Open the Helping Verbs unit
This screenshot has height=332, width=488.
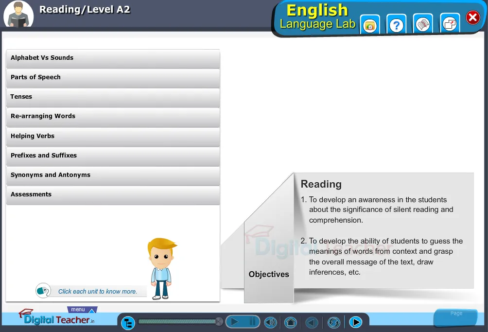click(x=113, y=136)
